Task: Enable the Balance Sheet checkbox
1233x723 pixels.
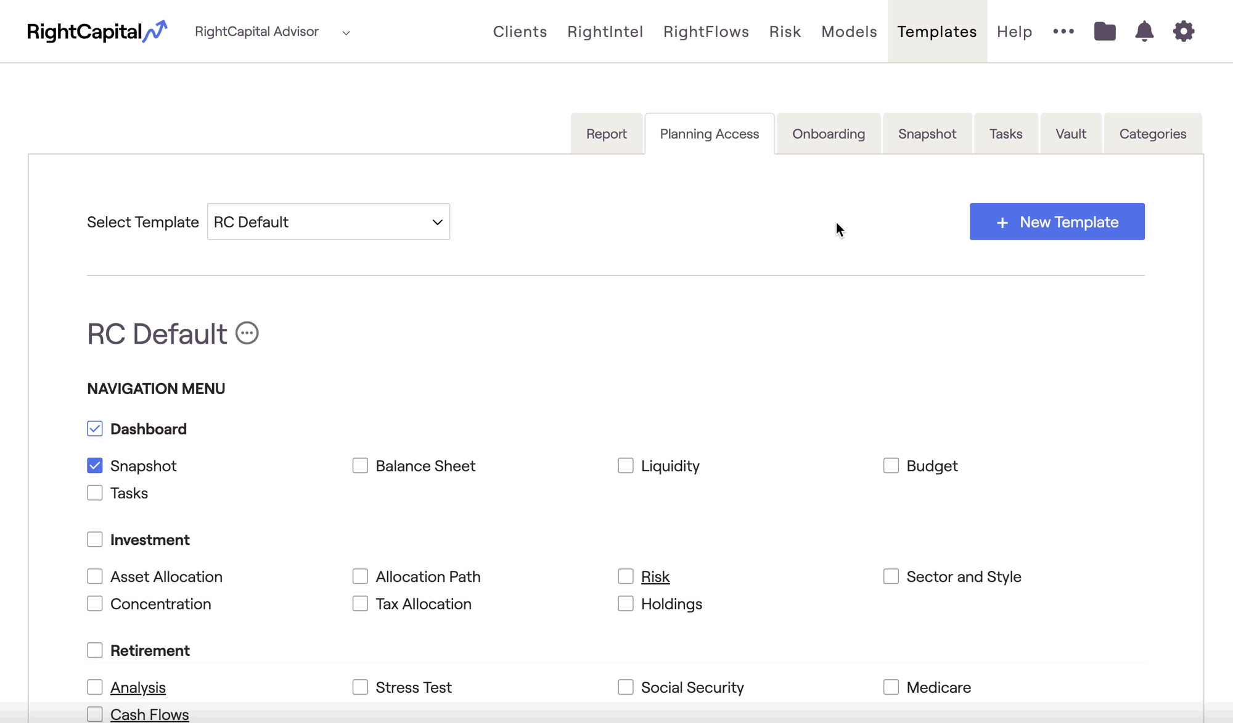Action: (x=360, y=466)
